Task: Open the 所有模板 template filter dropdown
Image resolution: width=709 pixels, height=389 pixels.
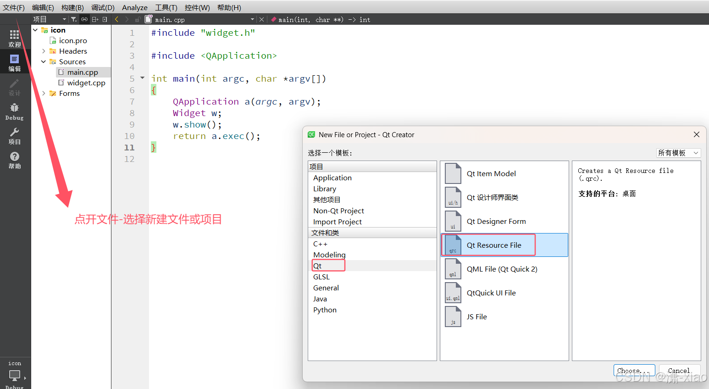Action: tap(678, 153)
